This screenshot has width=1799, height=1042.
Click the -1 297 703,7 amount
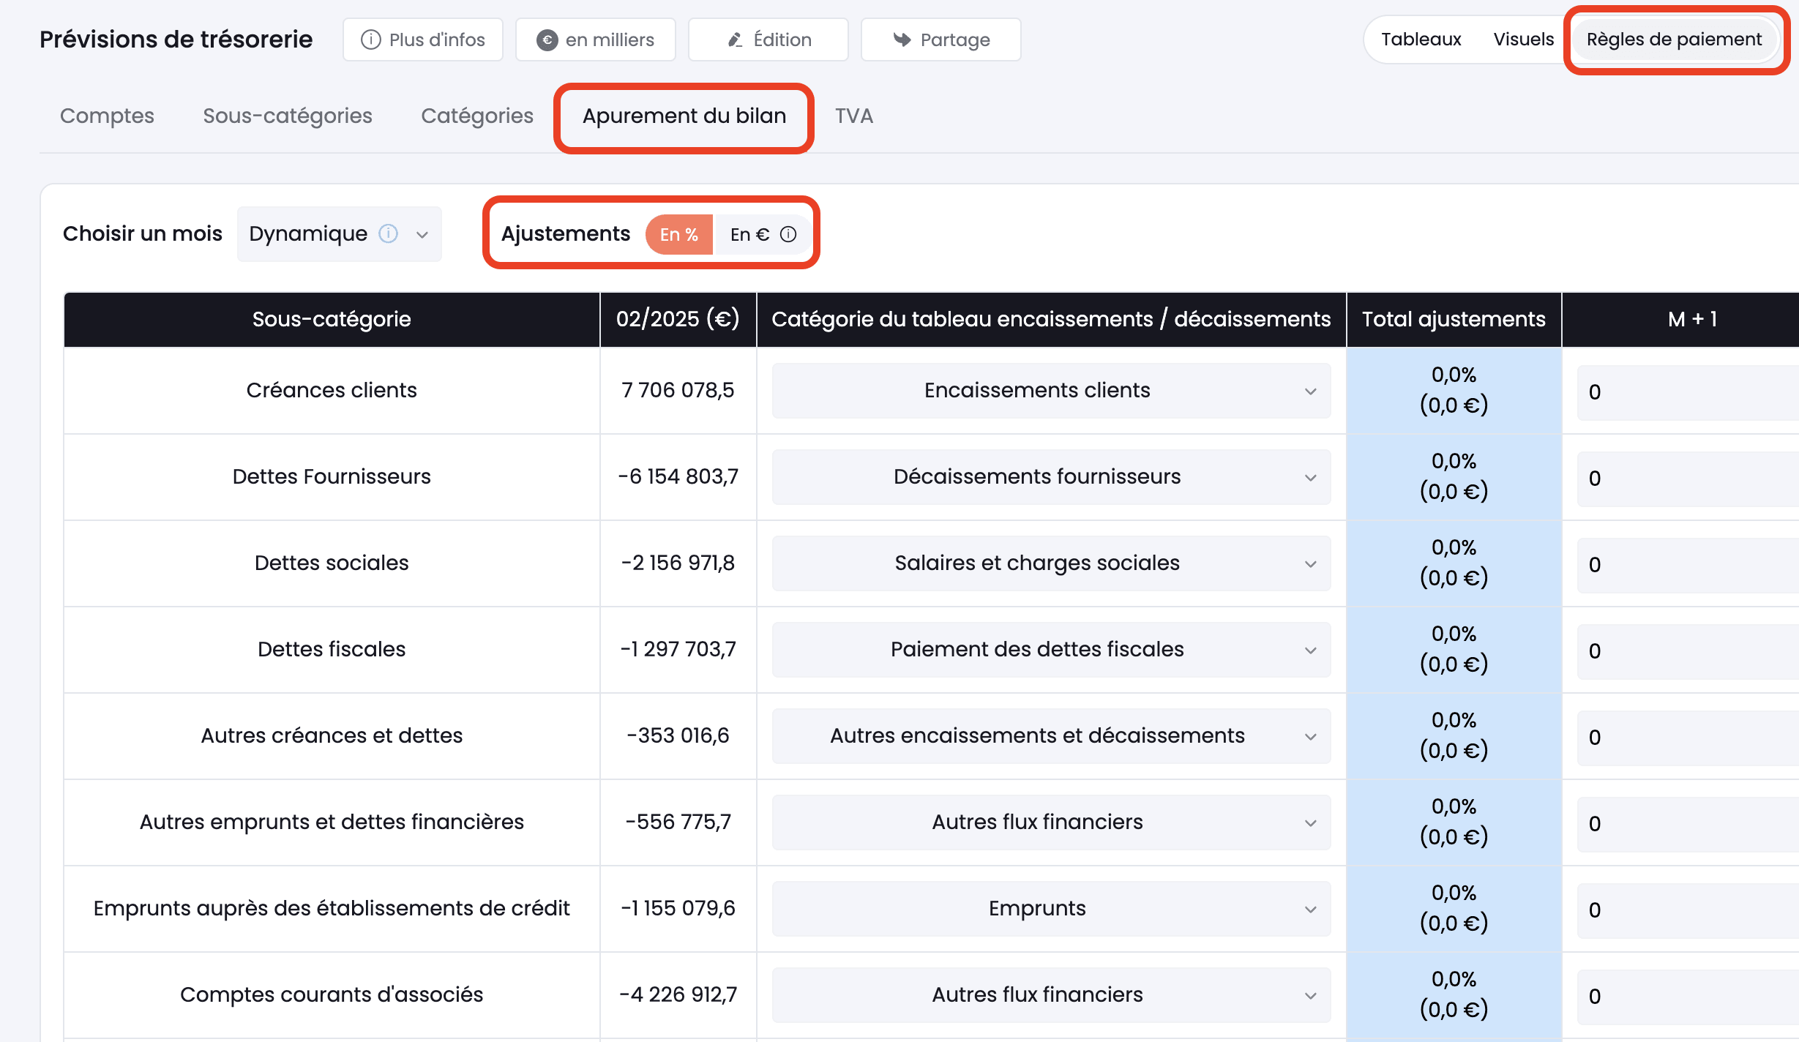pyautogui.click(x=678, y=649)
